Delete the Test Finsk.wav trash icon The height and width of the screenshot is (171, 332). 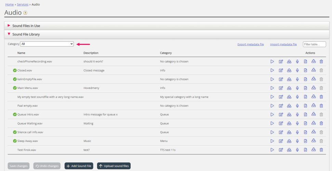coord(321,150)
